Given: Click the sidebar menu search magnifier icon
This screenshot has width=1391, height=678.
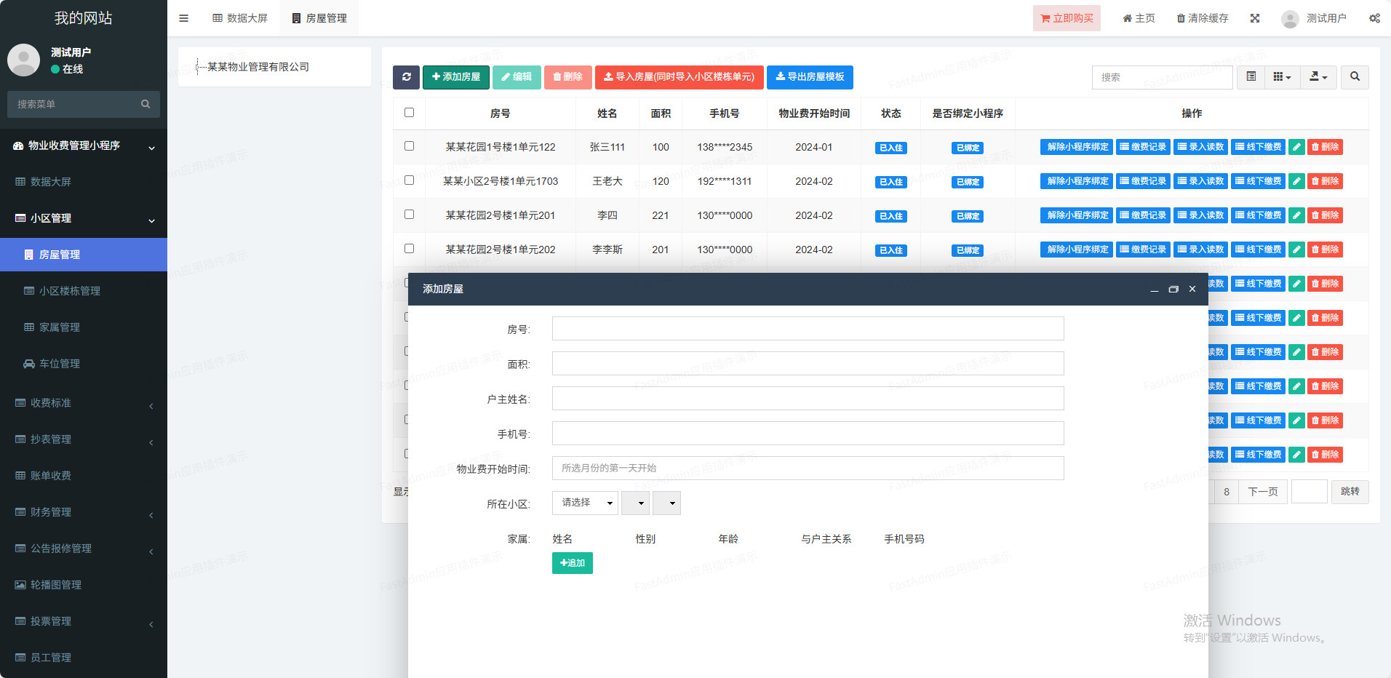Looking at the screenshot, I should pos(146,104).
